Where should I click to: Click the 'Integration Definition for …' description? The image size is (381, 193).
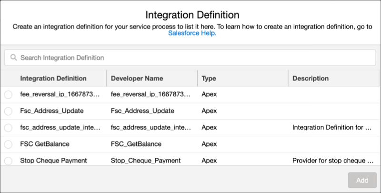tap(332, 127)
